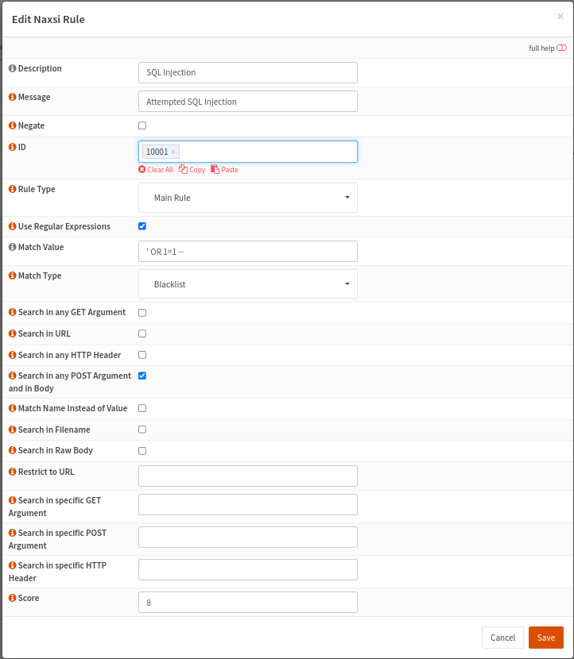The image size is (574, 659).
Task: Click the Message input field
Action: coord(247,101)
